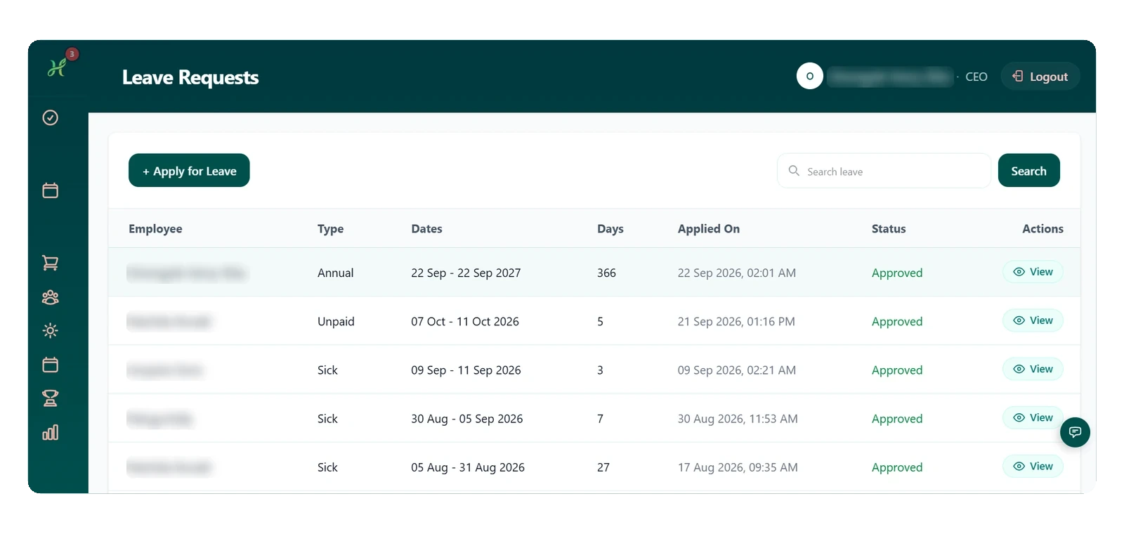Open the shopping cart sidebar icon
The image size is (1124, 534).
coord(51,263)
